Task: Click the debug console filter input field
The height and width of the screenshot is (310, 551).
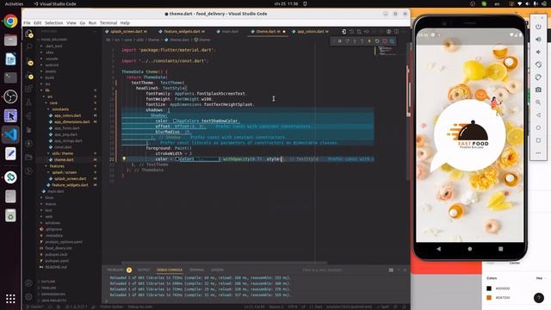Action: click(343, 270)
